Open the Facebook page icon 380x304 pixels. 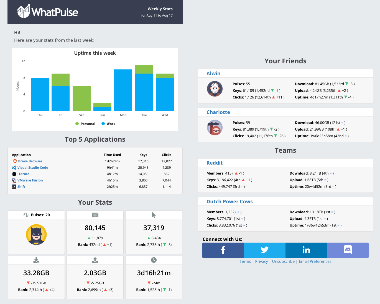[x=223, y=250]
